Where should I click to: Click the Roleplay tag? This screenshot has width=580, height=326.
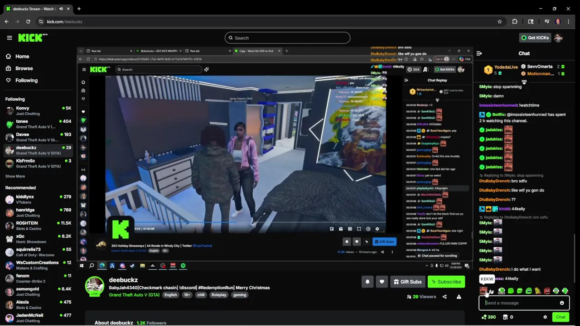219,295
